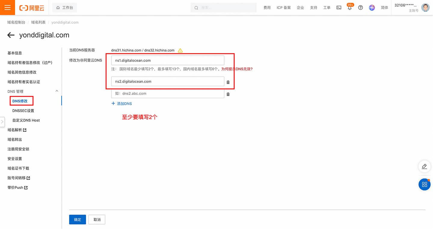Go to 域名列表 breadcrumb
Screen dimensions: 433x229
(x=38, y=22)
